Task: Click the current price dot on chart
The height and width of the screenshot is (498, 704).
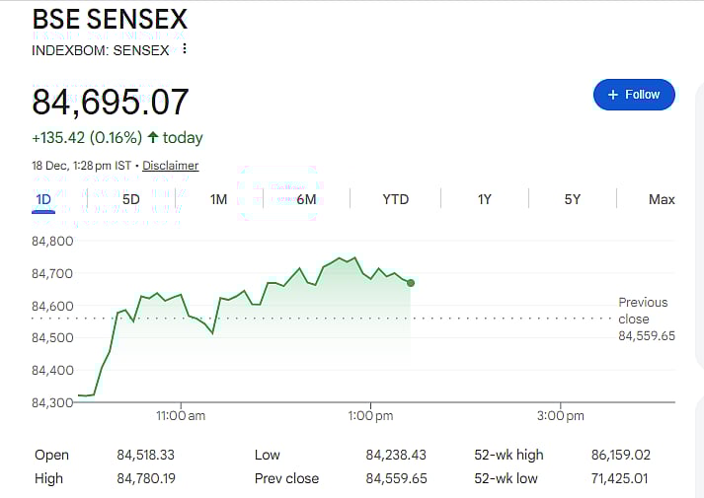Action: 411,283
